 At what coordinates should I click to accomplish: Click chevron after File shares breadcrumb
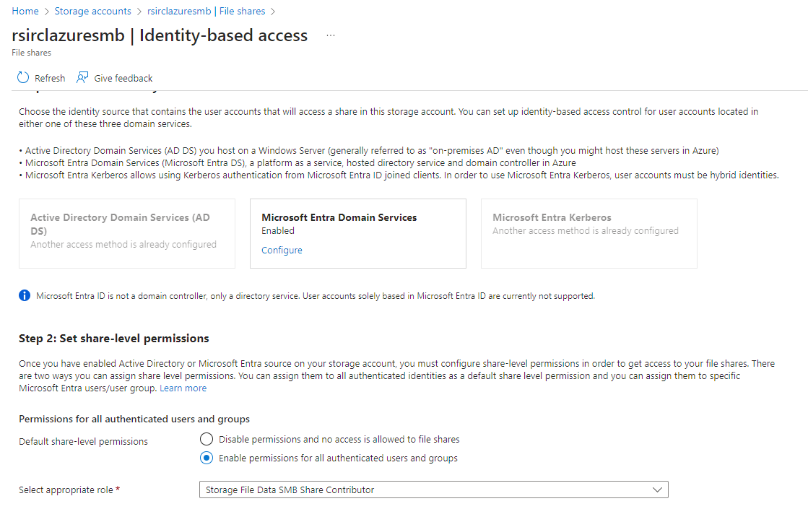[x=273, y=12]
